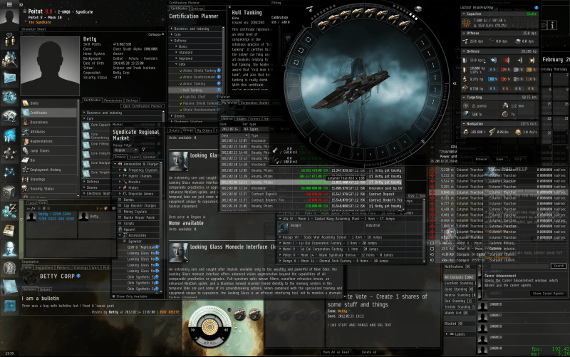Select Excellent Standing contacts filter
Image resolution: width=570 pixels, height=357 pixels.
tap(459, 283)
